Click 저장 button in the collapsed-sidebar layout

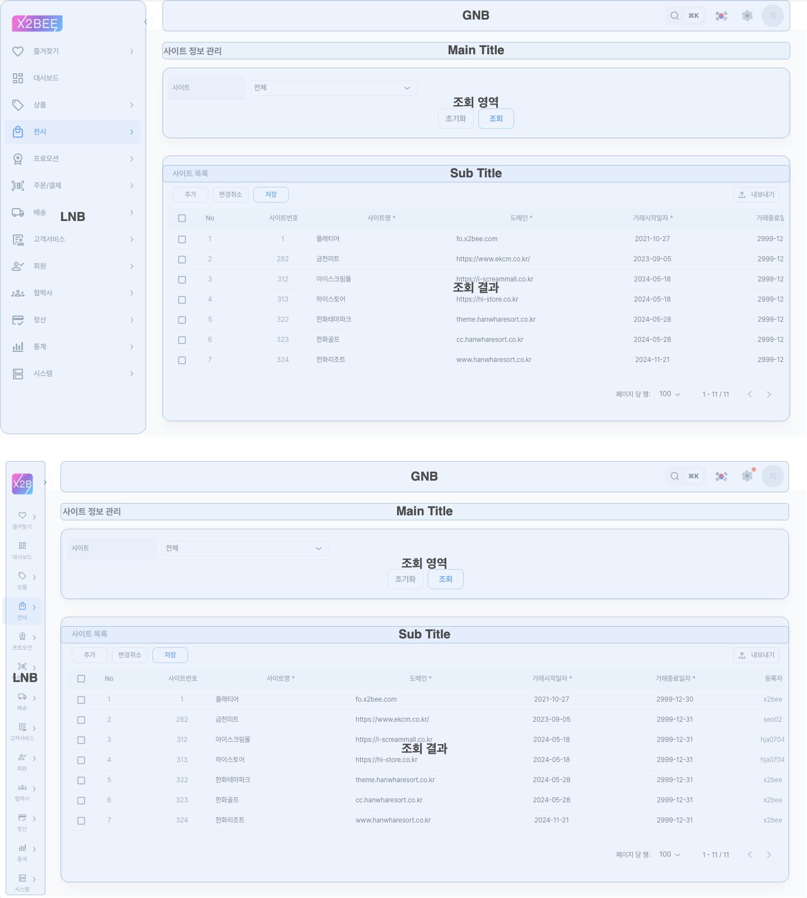[170, 655]
